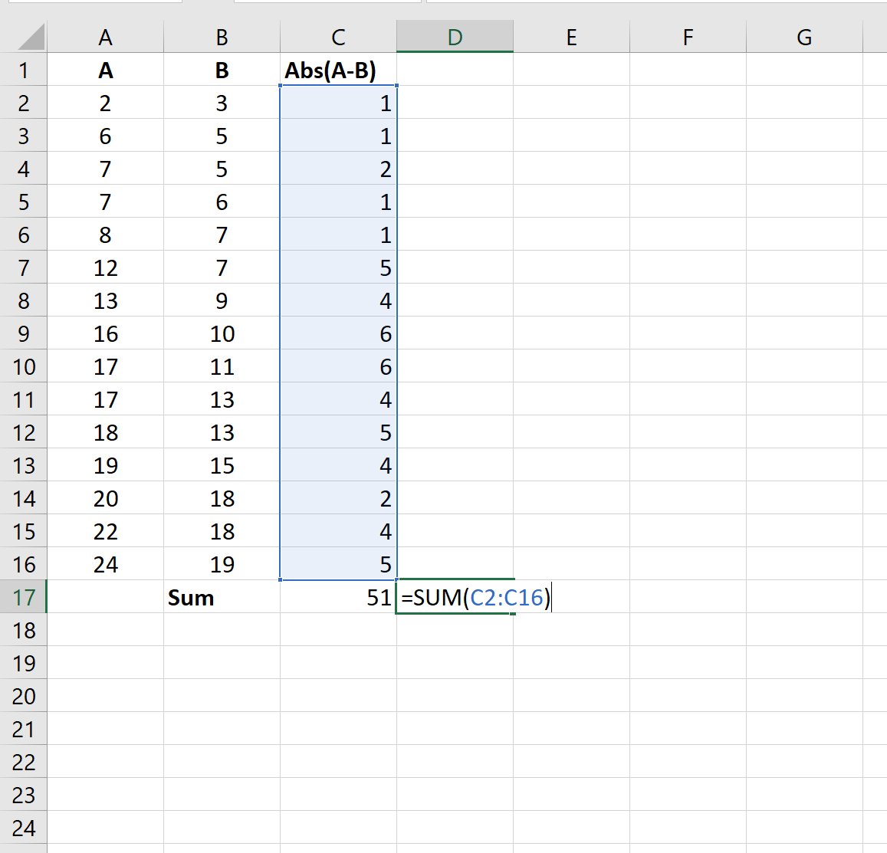
Task: Select the cell containing 2 in cell A2
Action: click(x=105, y=103)
